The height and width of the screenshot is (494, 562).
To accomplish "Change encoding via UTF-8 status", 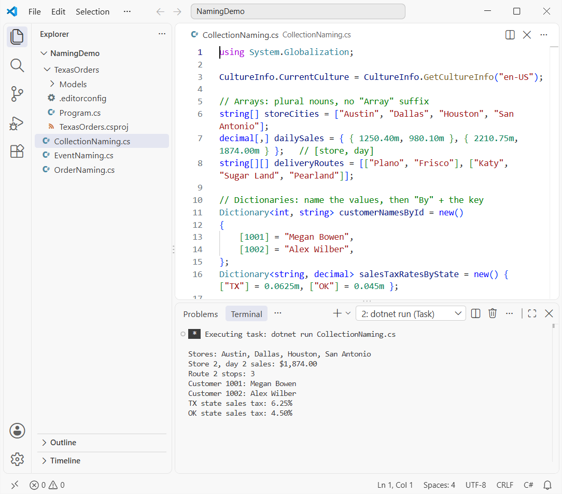I will (x=475, y=485).
